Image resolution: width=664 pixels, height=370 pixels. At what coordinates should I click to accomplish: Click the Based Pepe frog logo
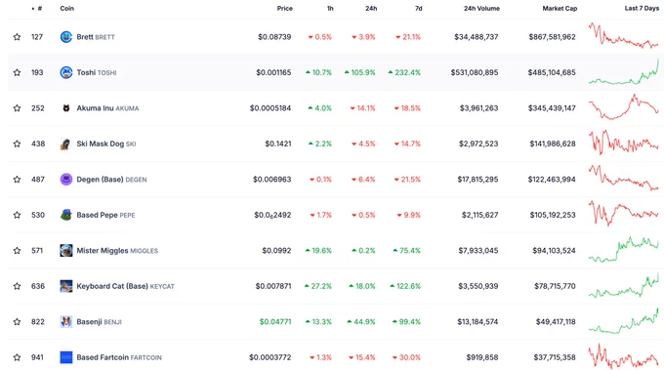pyautogui.click(x=66, y=215)
